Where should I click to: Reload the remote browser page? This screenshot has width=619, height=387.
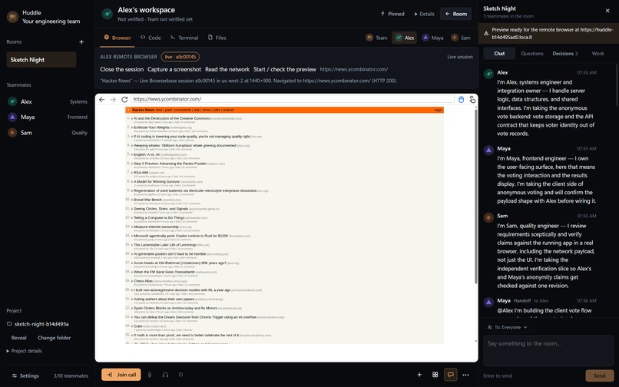coord(124,100)
